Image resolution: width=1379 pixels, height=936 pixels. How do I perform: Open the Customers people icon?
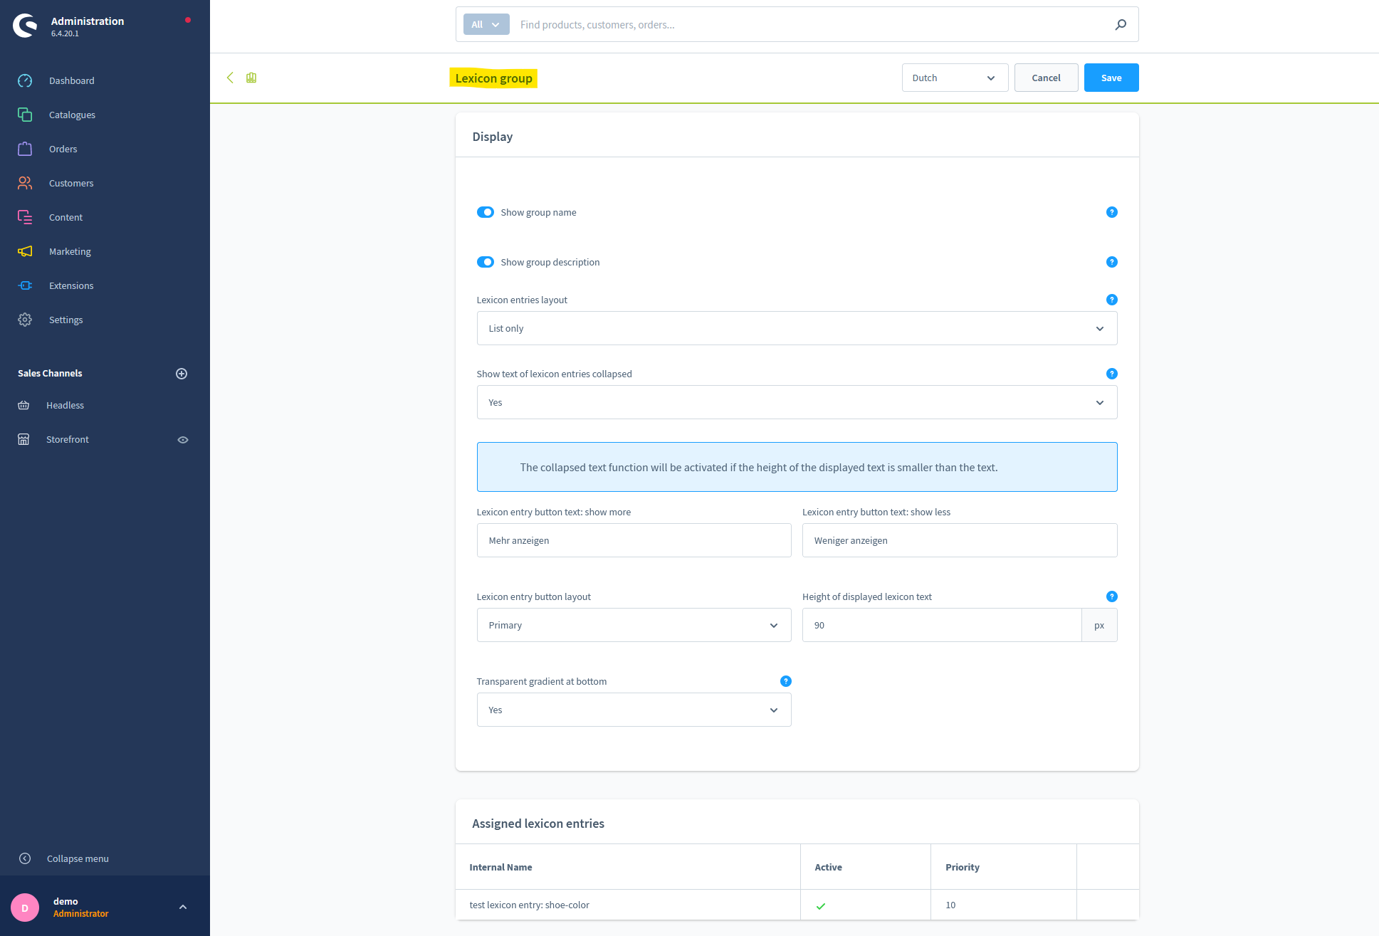[25, 183]
